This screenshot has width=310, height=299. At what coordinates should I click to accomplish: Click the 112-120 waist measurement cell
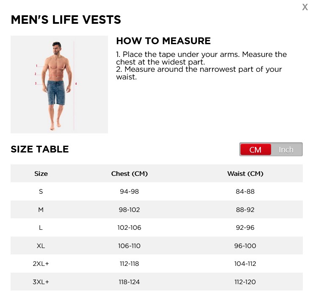245,282
